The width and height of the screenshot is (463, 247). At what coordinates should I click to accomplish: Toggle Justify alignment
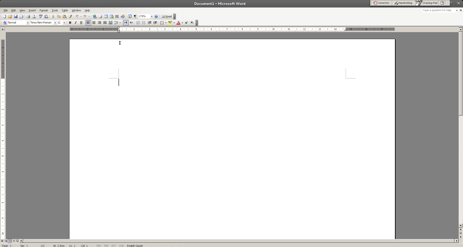(105, 23)
